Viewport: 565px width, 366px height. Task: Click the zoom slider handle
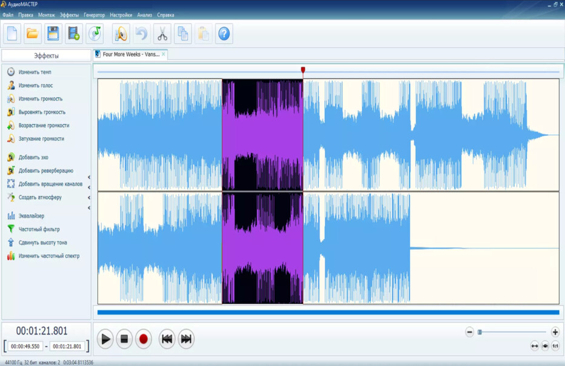click(480, 332)
